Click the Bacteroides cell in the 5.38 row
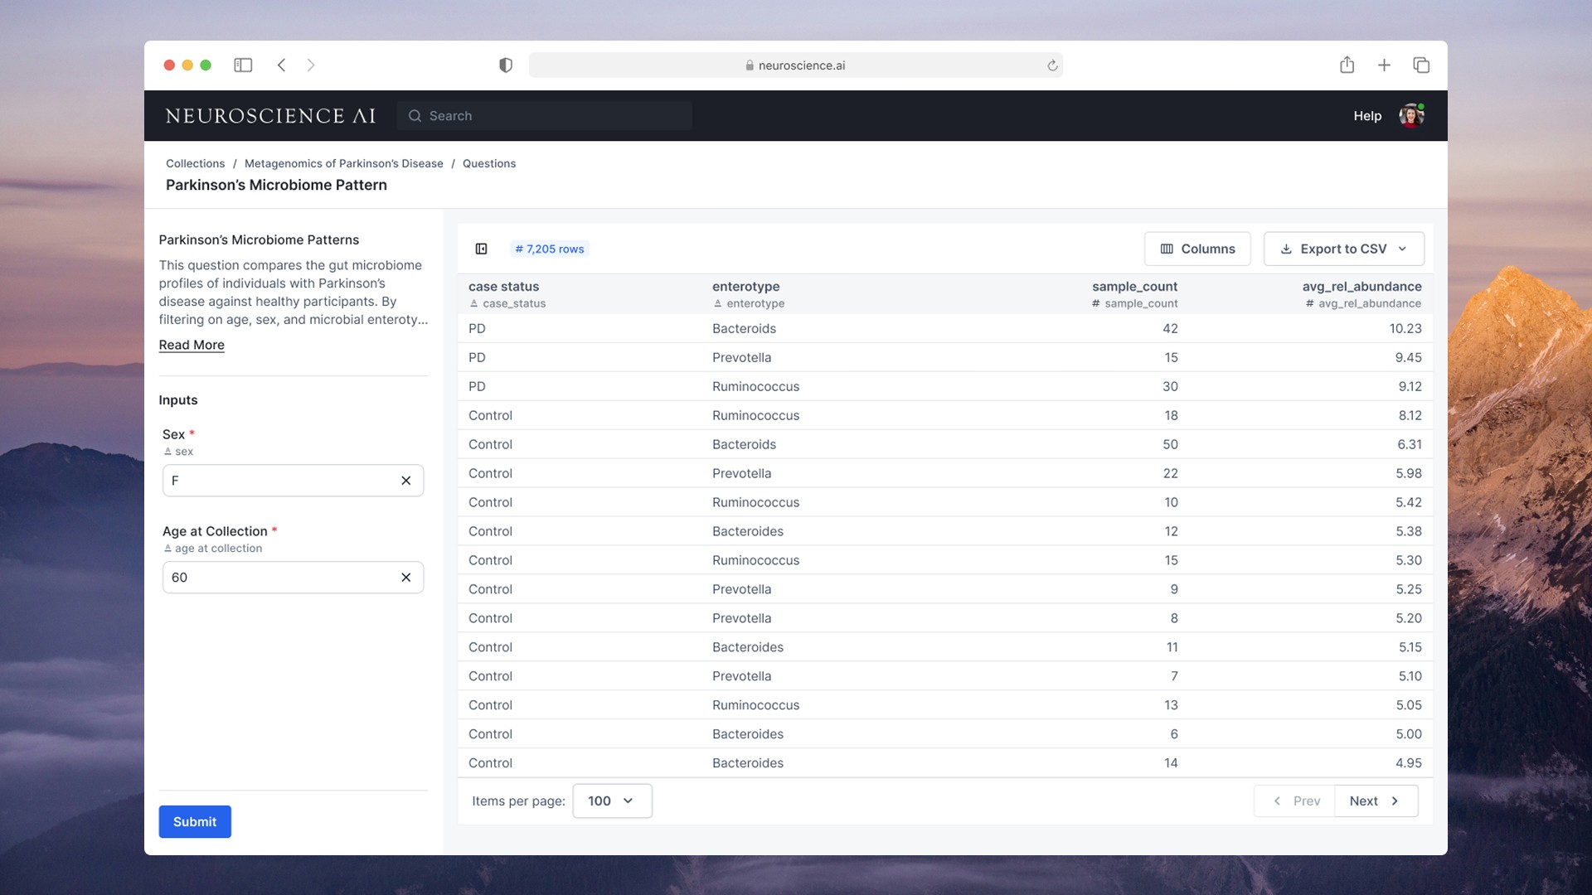This screenshot has height=895, width=1592. pyautogui.click(x=747, y=531)
